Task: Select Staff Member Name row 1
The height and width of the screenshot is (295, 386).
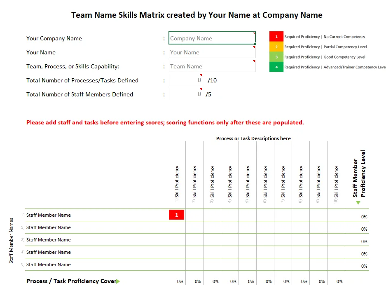Action: tap(49, 215)
